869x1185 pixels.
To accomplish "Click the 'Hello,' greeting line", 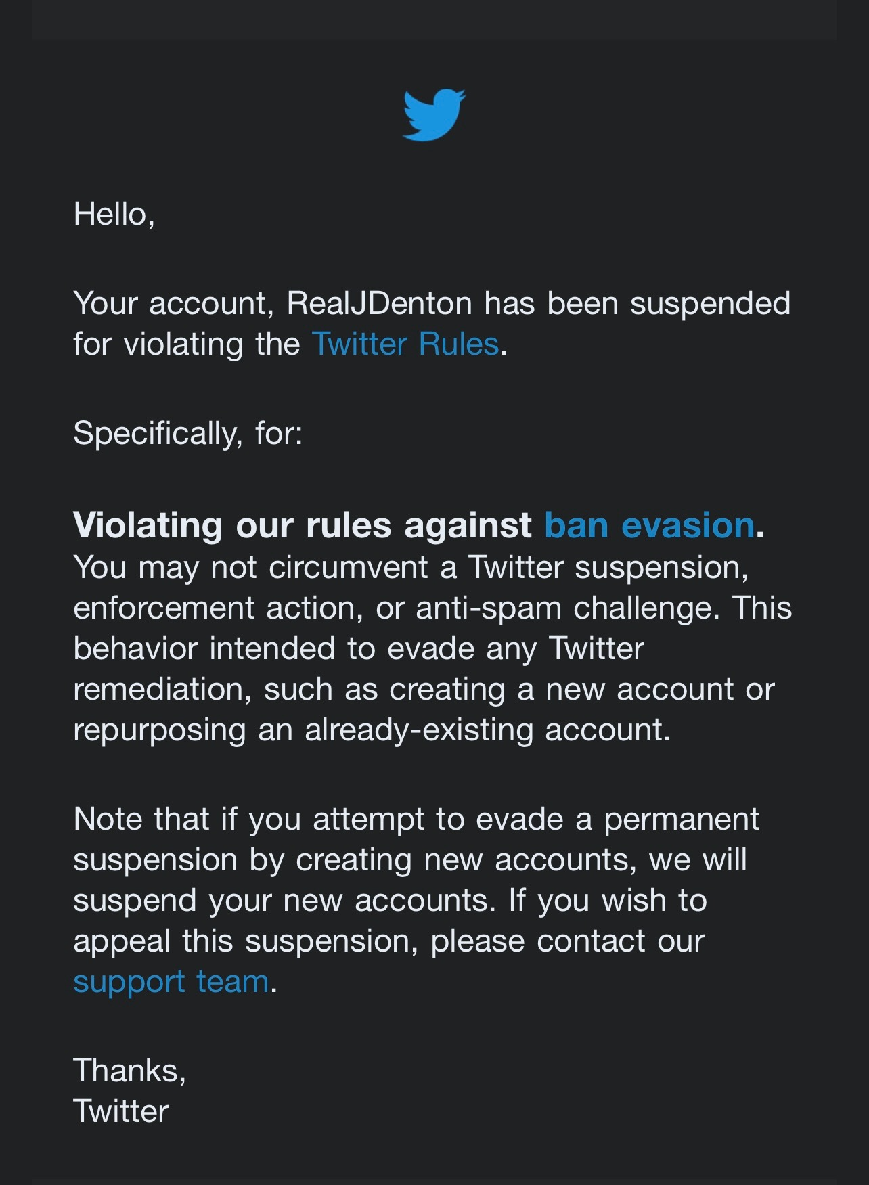I will 114,214.
